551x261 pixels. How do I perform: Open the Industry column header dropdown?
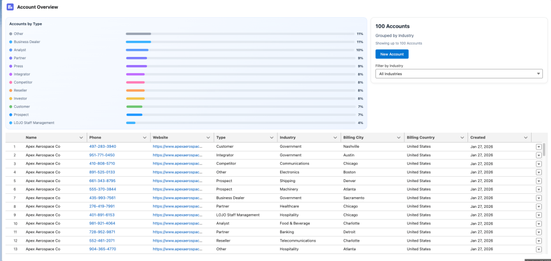point(335,137)
